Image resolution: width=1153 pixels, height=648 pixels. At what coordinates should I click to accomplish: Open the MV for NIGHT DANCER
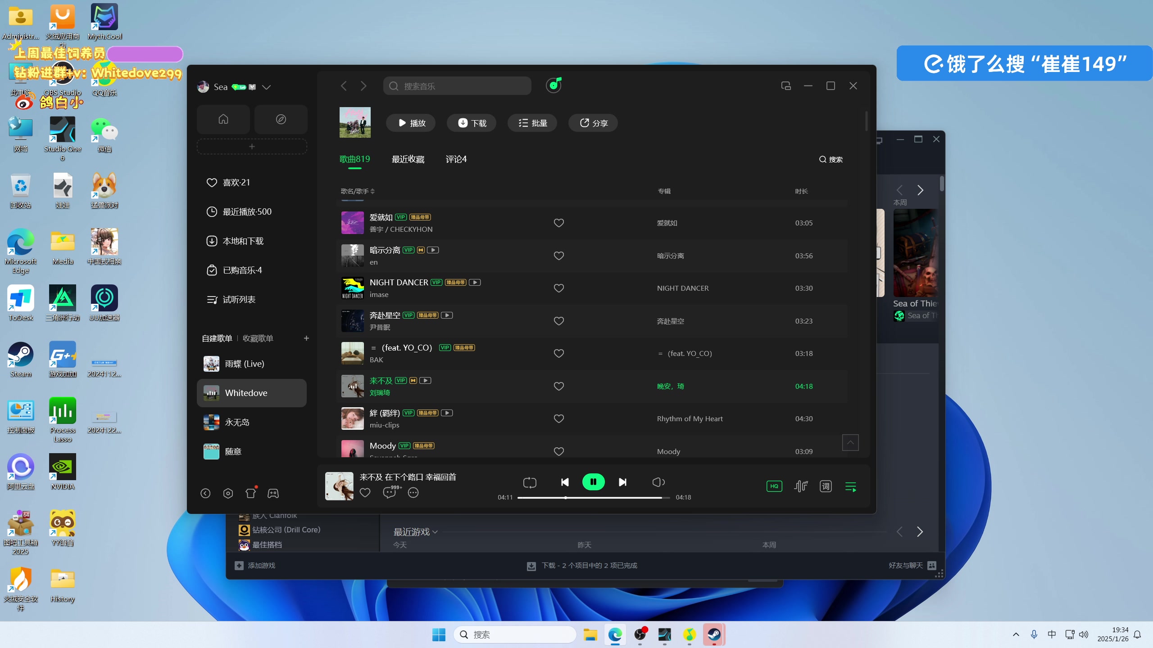[x=475, y=283]
